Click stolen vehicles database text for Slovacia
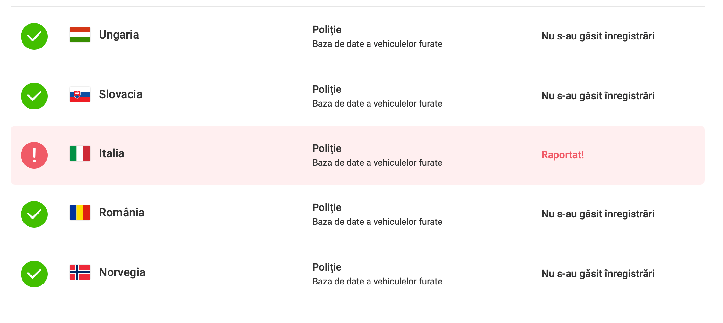This screenshot has height=323, width=723. tap(377, 103)
